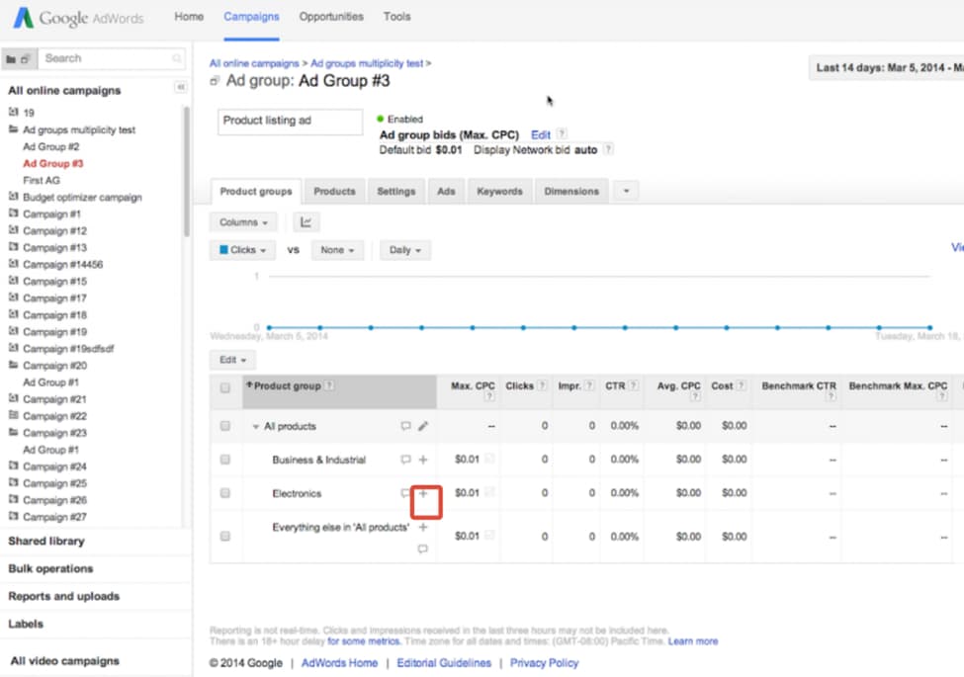Select Ad Group #2 in the sidebar
Screen dimensions: 964x677
point(51,147)
